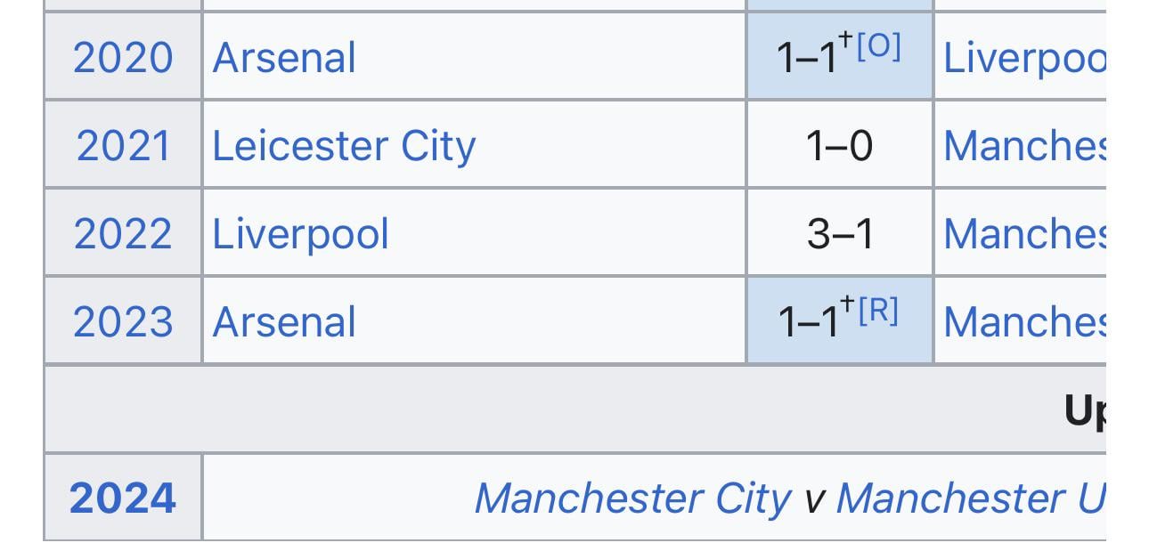Open the Leicester City link
The image size is (1149, 559).
coord(344,146)
